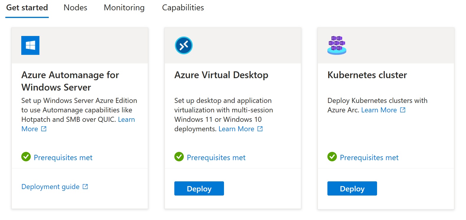The image size is (466, 220).
Task: Click external link icon after Kubernetes Learn More
Action: tap(402, 110)
